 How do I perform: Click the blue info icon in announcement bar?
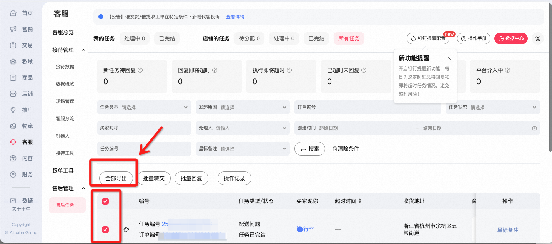(101, 17)
